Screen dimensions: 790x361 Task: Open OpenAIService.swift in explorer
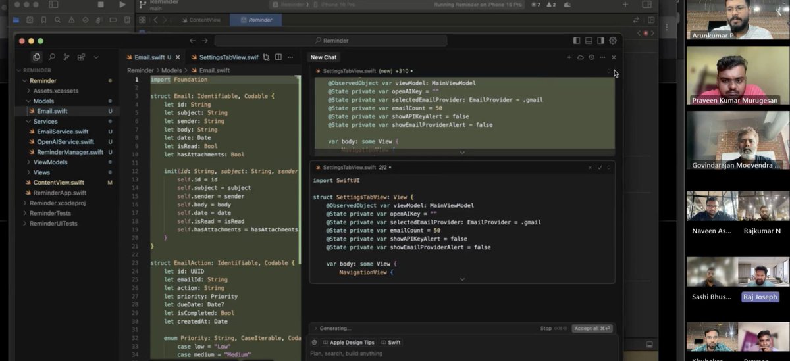[x=65, y=141]
